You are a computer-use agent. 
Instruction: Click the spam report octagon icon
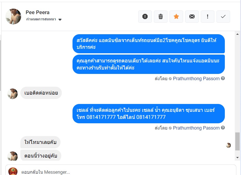pyautogui.click(x=145, y=17)
